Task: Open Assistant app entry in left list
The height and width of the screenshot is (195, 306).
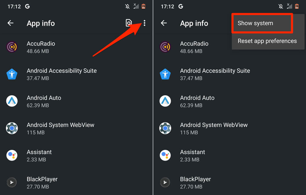Action: tap(39, 156)
